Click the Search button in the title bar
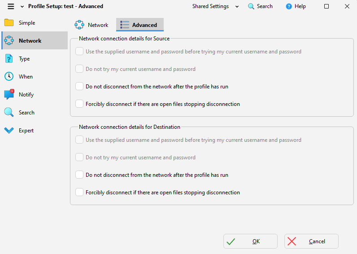357x254 pixels. (x=260, y=6)
